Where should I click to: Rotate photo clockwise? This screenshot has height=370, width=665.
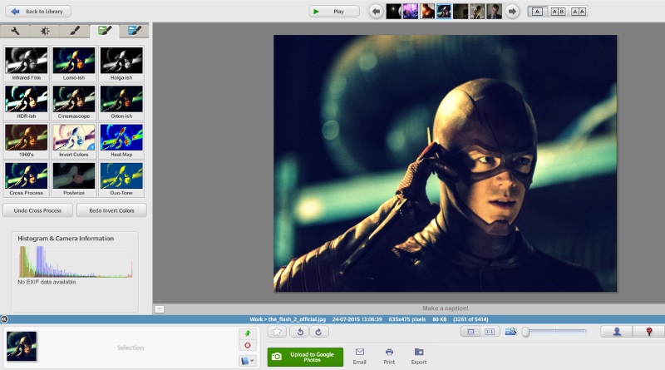coord(318,332)
